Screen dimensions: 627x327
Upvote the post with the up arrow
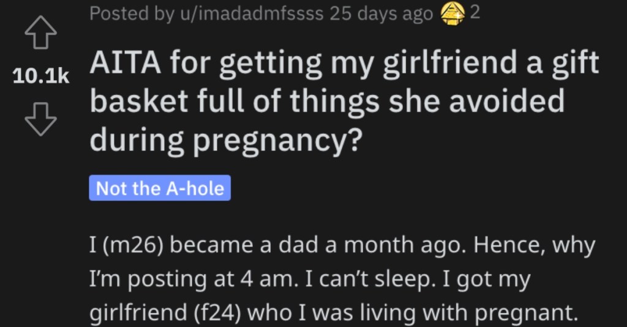[x=40, y=34]
